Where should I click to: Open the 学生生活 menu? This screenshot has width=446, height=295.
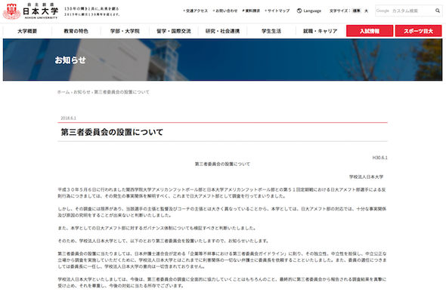[x=271, y=31]
